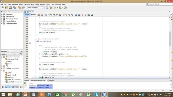This screenshot has width=173, height=97.
Task: Expand the Databases node
Action: coord(2,14)
